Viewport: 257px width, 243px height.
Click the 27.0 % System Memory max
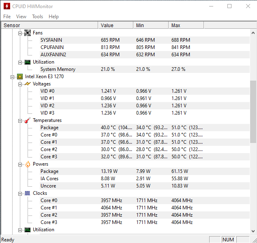178,69
